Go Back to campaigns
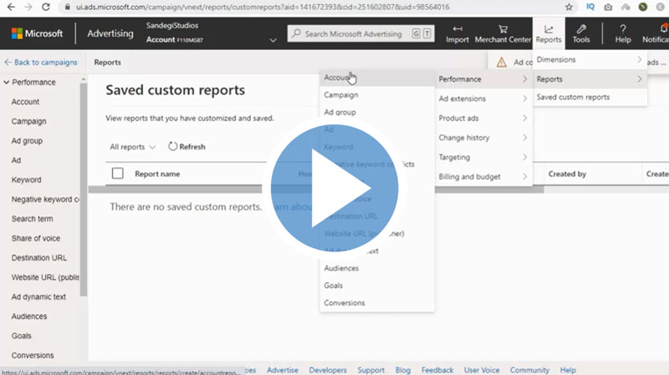Image resolution: width=669 pixels, height=375 pixels. (x=41, y=62)
